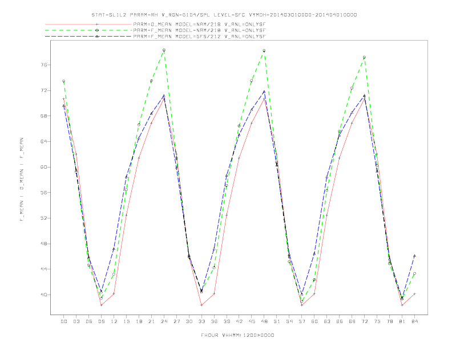
Task: Select the green dashed legend line sample
Action: click(x=88, y=30)
